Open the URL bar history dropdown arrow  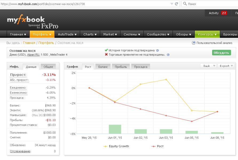click(x=172, y=4)
